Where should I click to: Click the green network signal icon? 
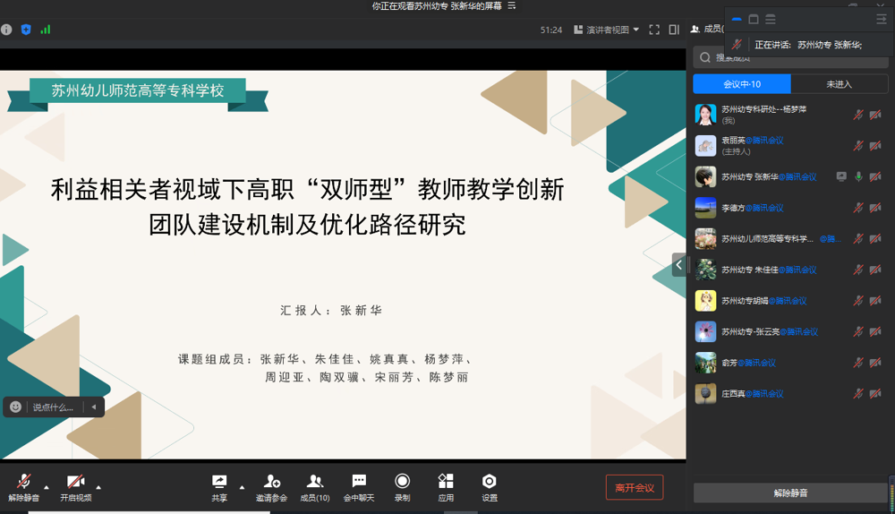pos(46,30)
